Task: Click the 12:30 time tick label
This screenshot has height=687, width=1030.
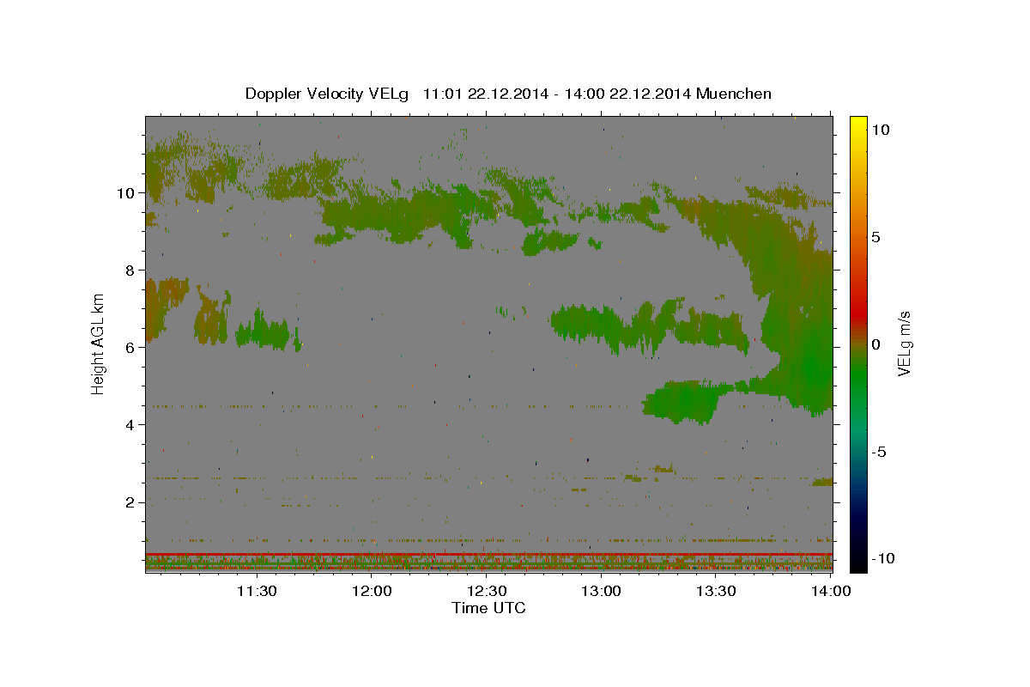Action: [487, 591]
